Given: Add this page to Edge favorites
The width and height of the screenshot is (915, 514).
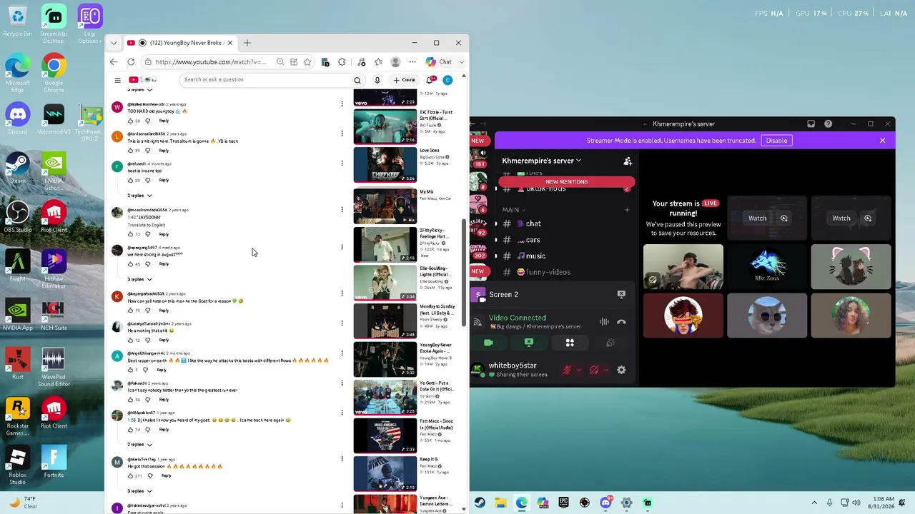Looking at the screenshot, I should 307,62.
